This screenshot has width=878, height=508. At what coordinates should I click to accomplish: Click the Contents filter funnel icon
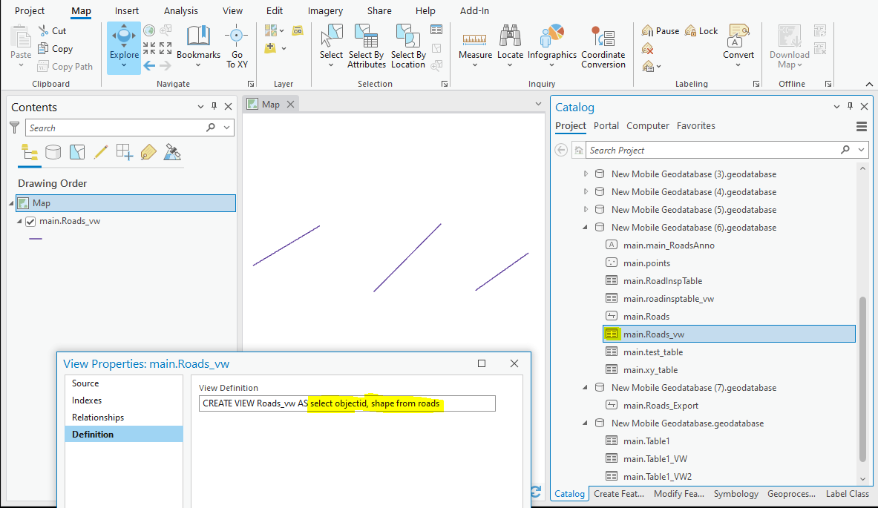coord(15,128)
